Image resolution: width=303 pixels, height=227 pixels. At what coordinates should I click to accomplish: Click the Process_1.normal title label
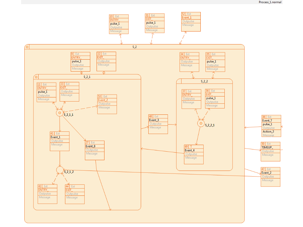click(x=270, y=2)
